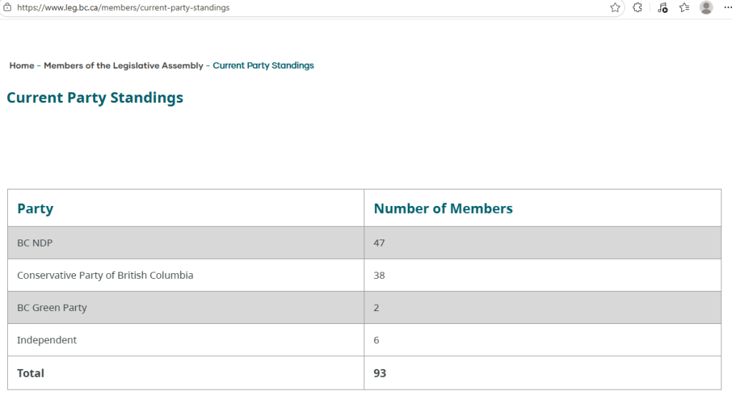732x404 pixels.
Task: Select the Independent party cell
Action: (47, 340)
